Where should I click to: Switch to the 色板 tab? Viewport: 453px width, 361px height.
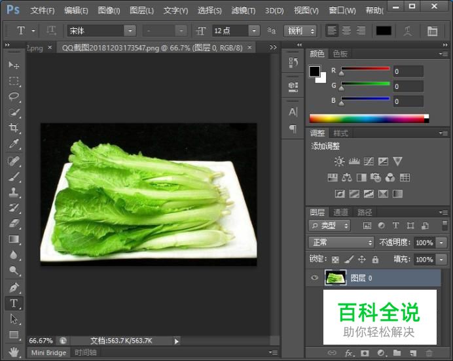pyautogui.click(x=340, y=54)
